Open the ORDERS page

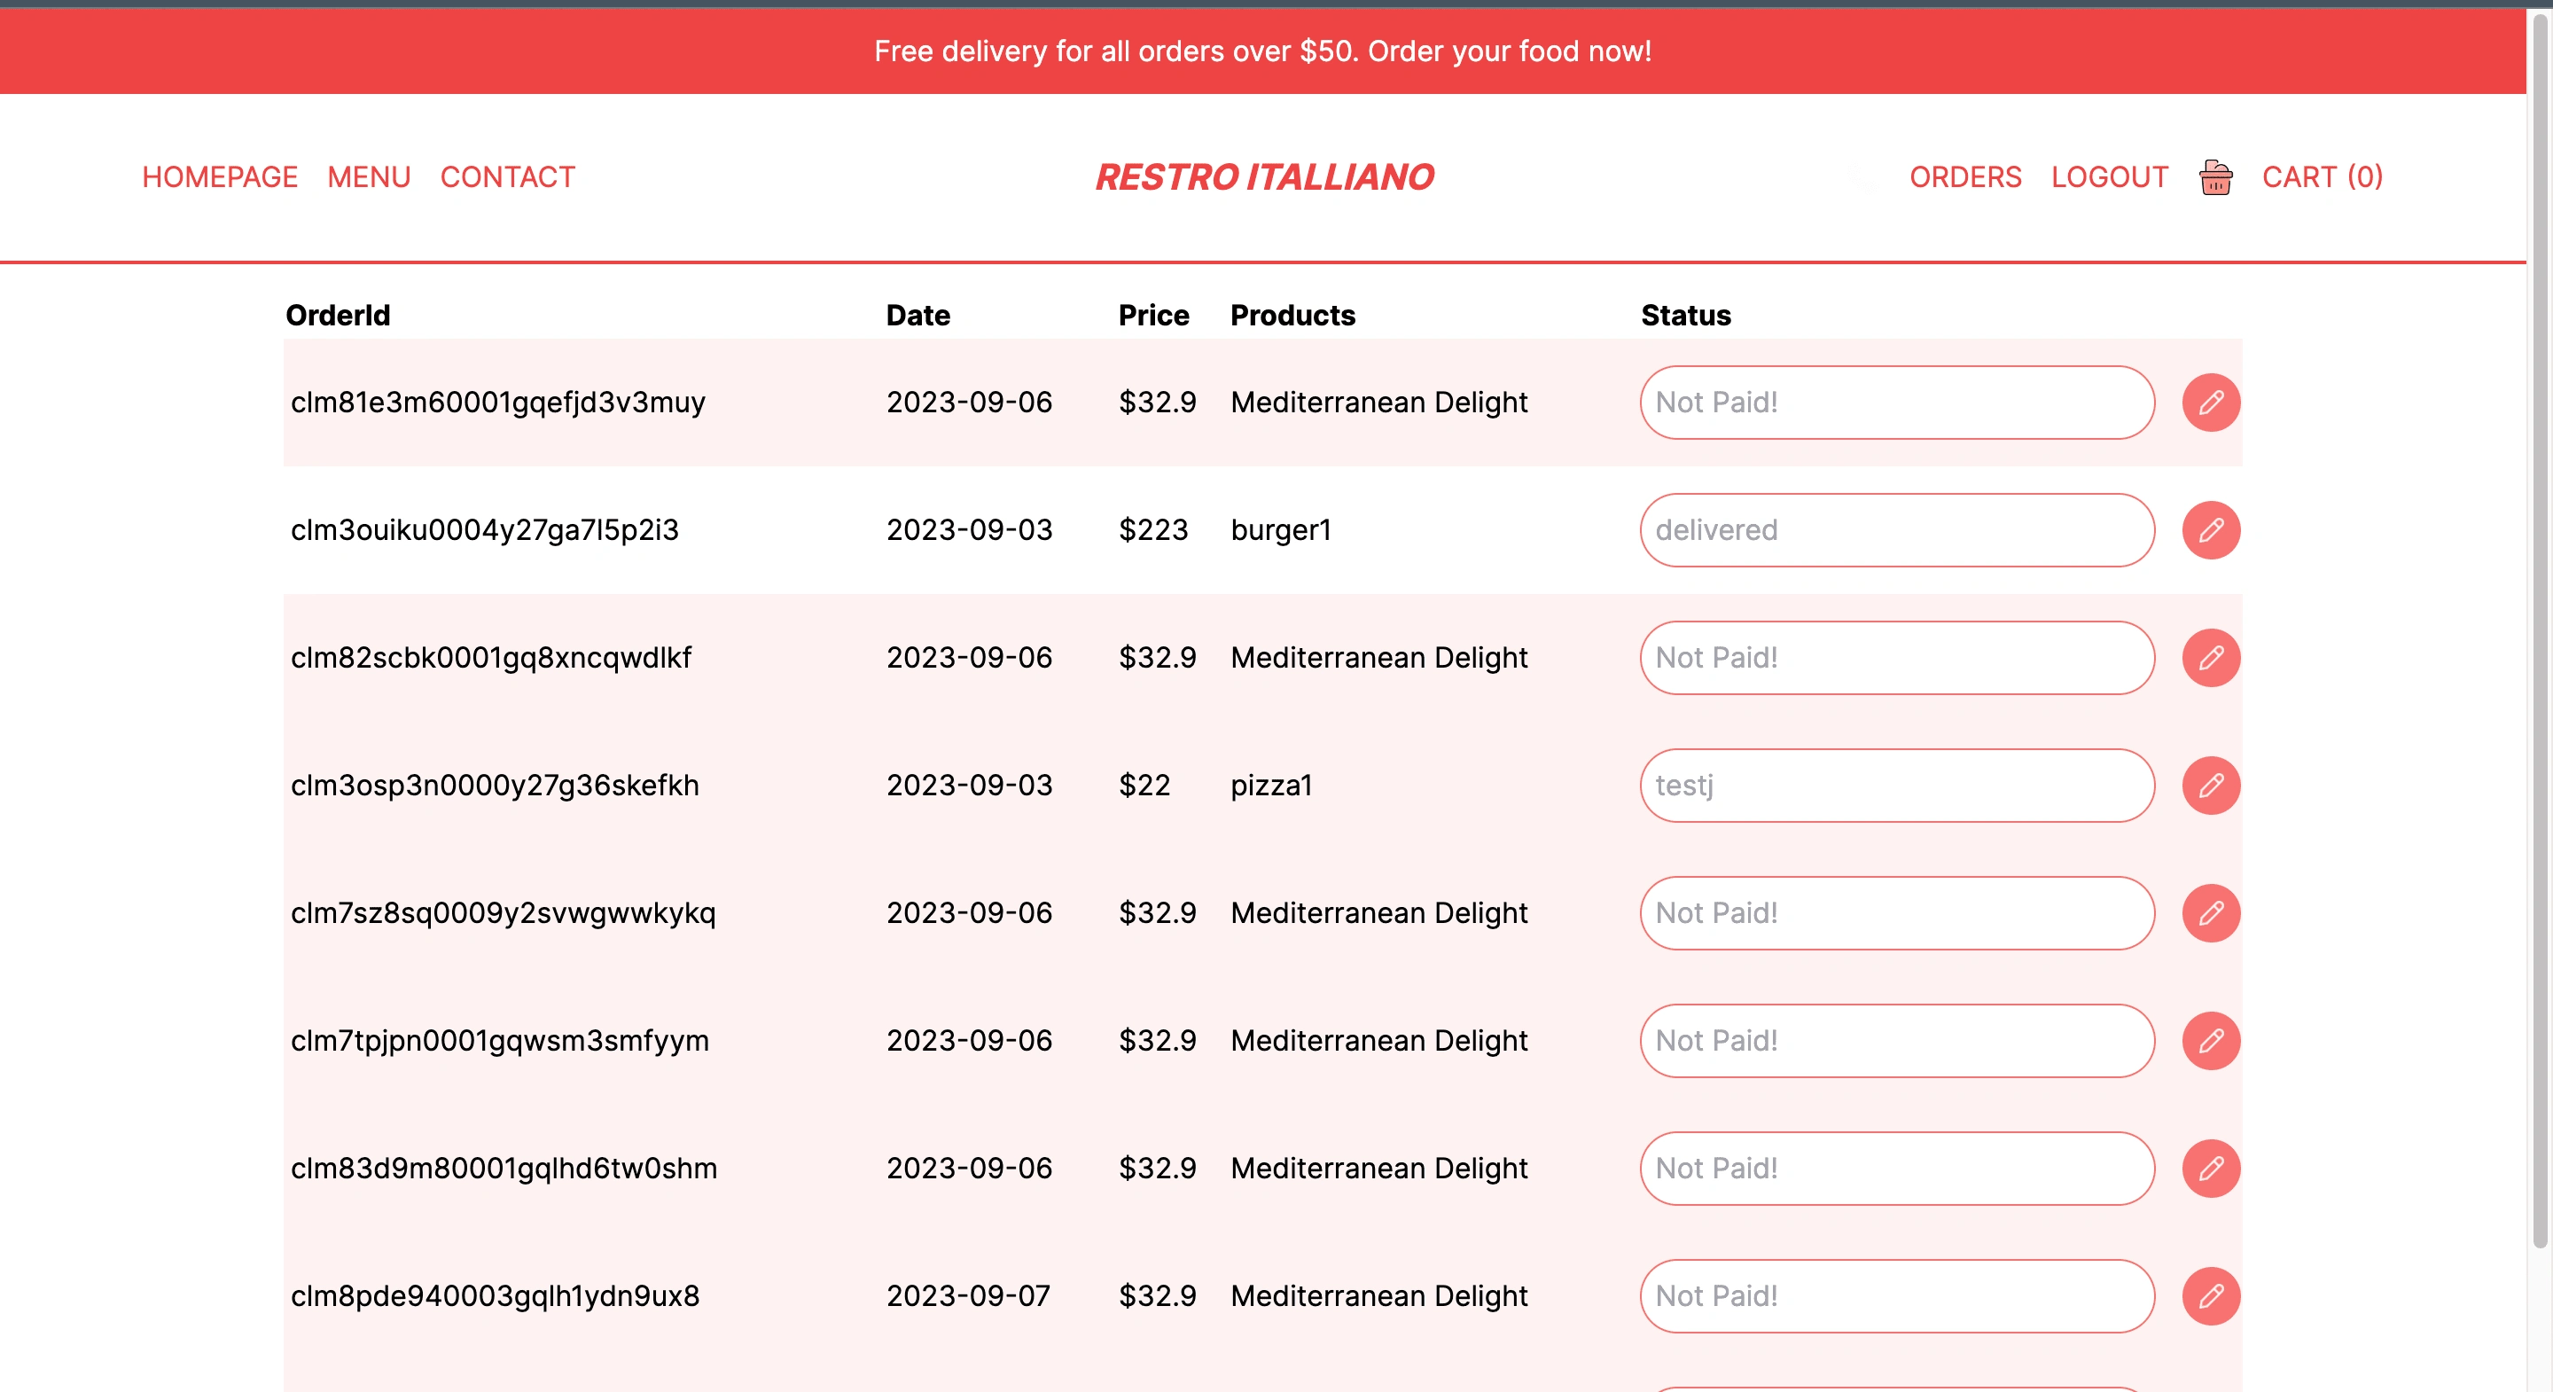(1965, 177)
